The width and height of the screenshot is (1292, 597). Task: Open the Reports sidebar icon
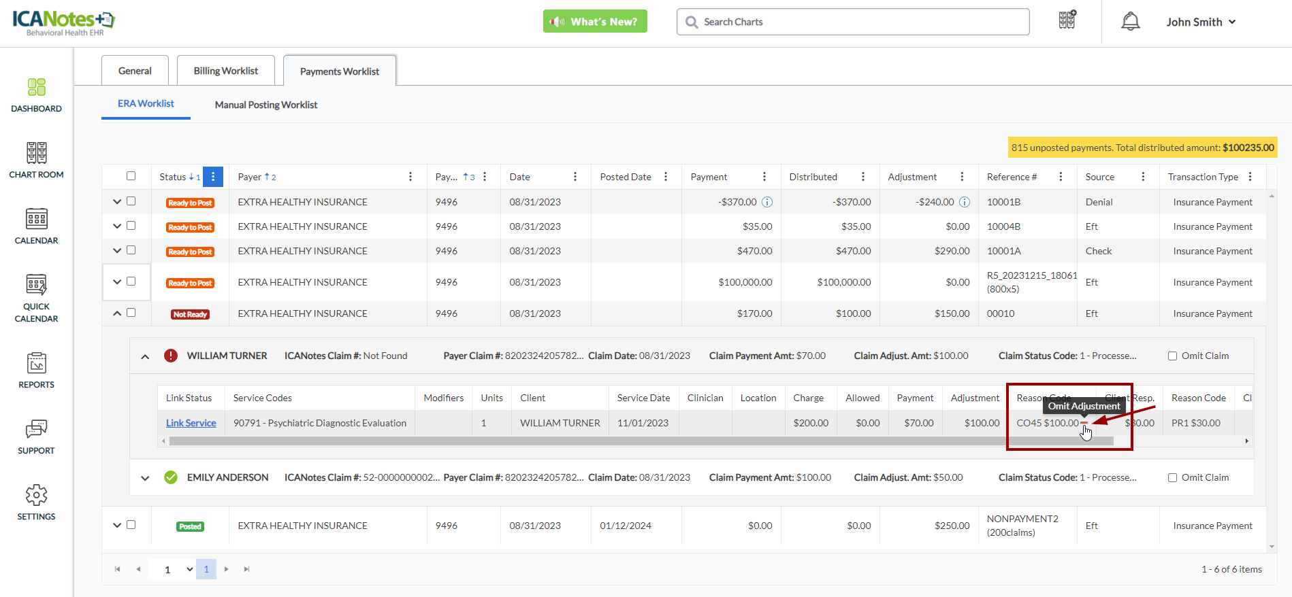click(36, 371)
